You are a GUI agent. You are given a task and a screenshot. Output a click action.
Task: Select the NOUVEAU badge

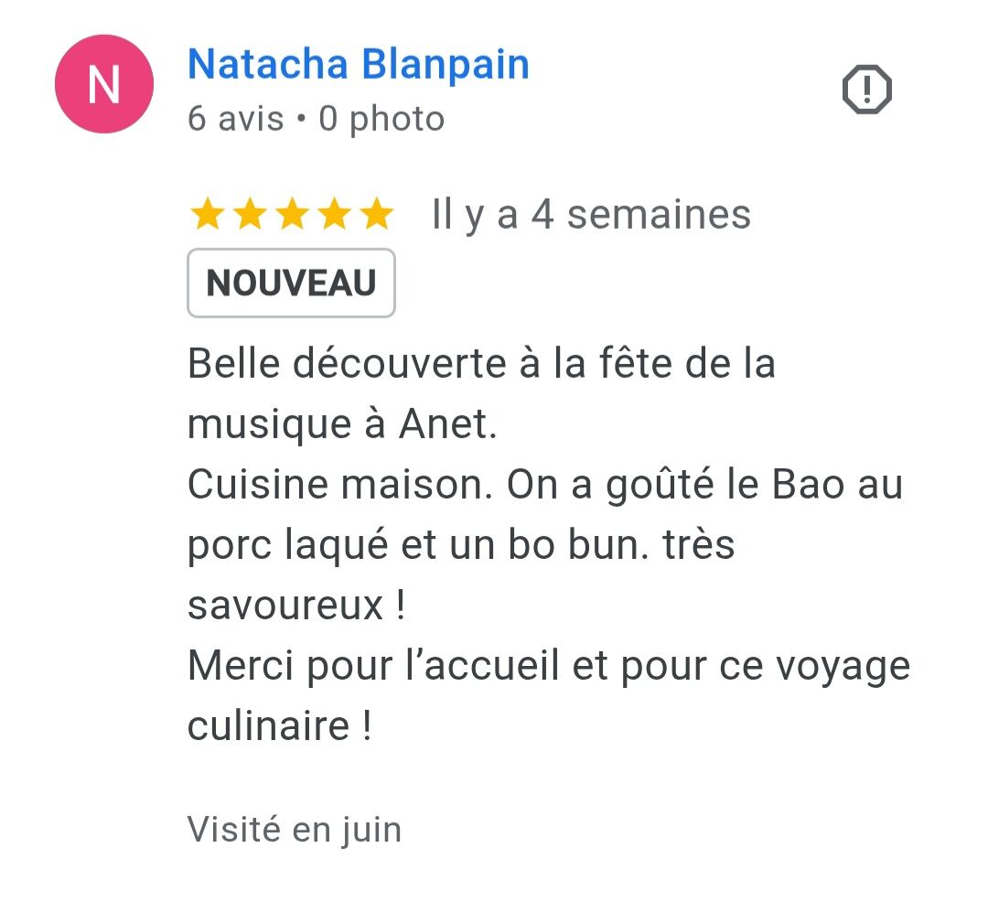tap(291, 283)
